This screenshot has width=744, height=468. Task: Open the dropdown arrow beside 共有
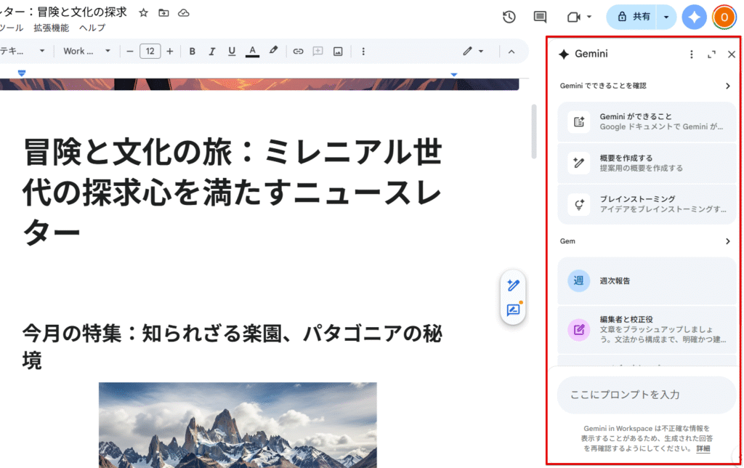tap(666, 17)
